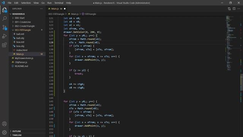Collapse the RENDERERJS root folder
The image size is (243, 137).
coord(19,14)
